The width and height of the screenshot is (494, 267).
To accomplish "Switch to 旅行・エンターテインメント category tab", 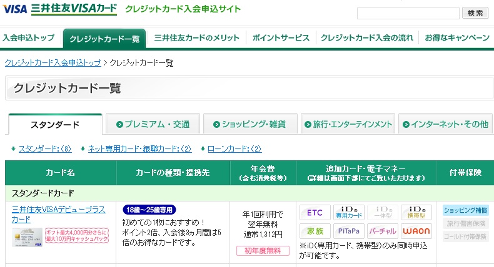I will coord(348,124).
